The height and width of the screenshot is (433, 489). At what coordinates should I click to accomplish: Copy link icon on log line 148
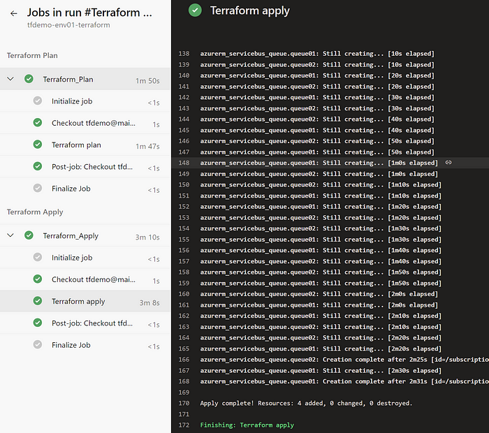(x=448, y=163)
